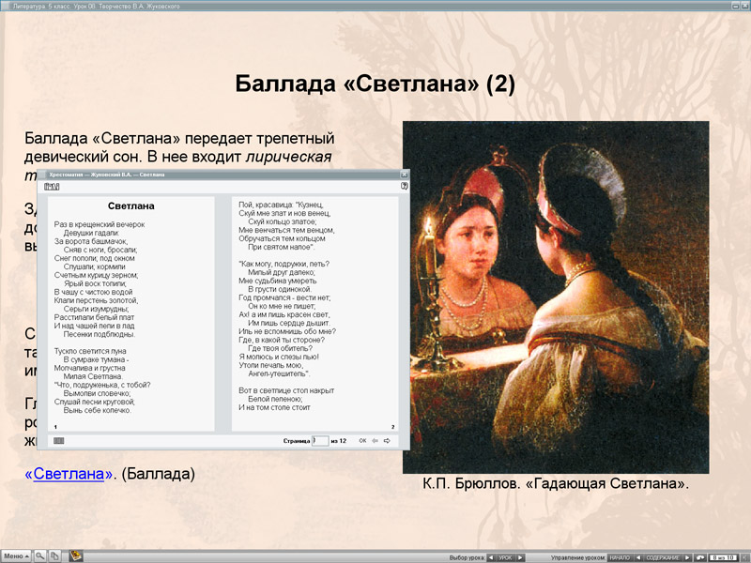Click the НАЧАЛО button in lesson controls
This screenshot has height=563, width=751.
[x=620, y=557]
